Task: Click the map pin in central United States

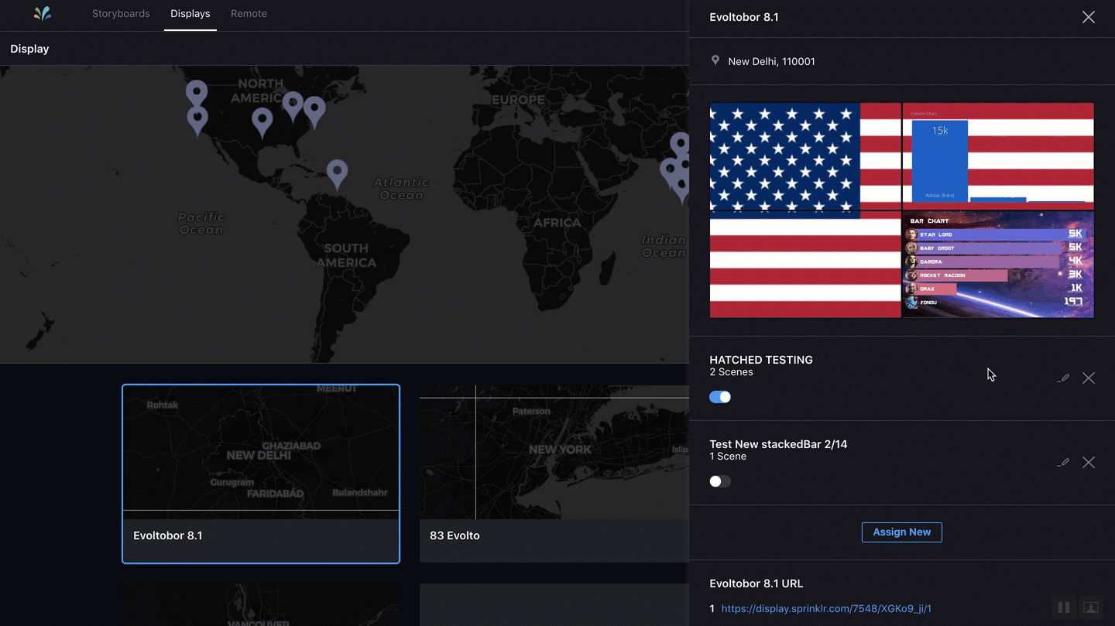Action: click(x=262, y=121)
